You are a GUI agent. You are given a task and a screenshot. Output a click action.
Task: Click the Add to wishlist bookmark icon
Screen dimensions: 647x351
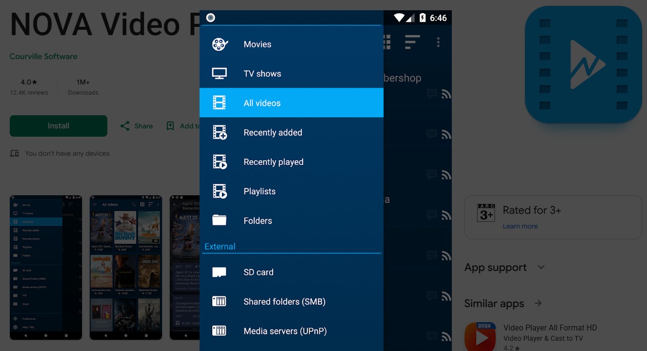click(170, 126)
